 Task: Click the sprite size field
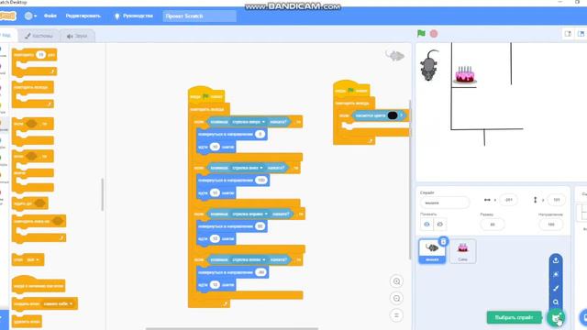(493, 224)
